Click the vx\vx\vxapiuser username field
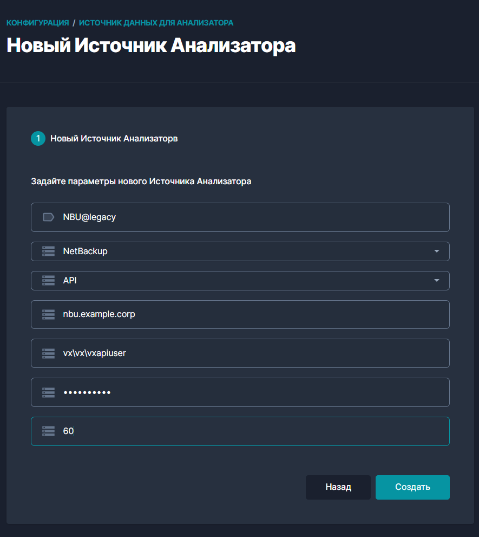Image resolution: width=479 pixels, height=537 pixels. pos(249,353)
